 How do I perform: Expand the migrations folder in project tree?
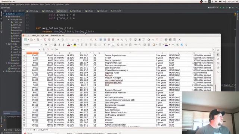click(9, 19)
